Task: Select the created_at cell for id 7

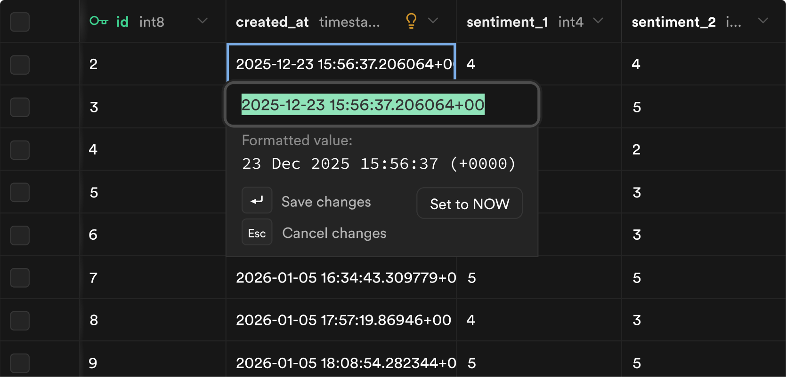Action: coord(341,277)
